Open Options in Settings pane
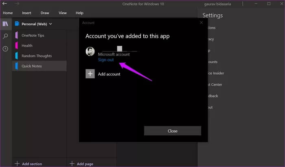 click(212, 28)
